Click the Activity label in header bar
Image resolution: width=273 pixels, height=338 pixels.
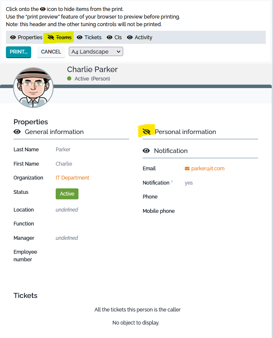click(x=143, y=38)
